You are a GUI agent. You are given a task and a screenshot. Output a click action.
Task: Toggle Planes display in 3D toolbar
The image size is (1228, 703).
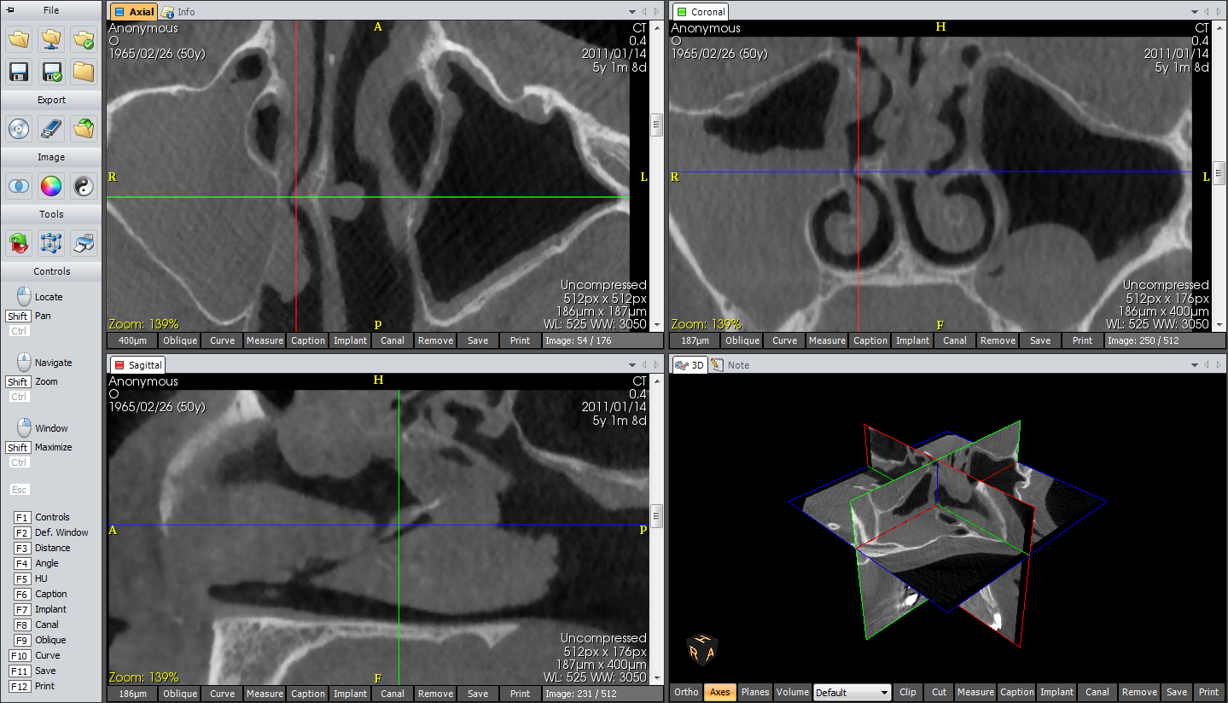(x=754, y=692)
